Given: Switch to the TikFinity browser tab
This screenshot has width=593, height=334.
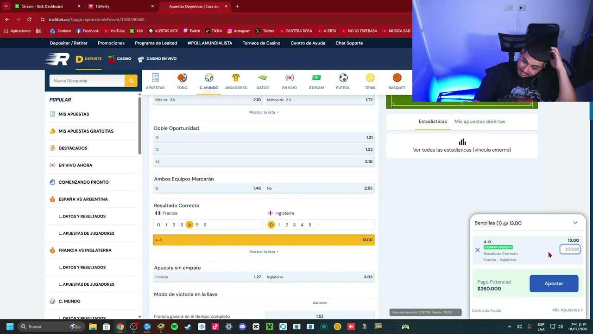Looking at the screenshot, I should point(121,6).
